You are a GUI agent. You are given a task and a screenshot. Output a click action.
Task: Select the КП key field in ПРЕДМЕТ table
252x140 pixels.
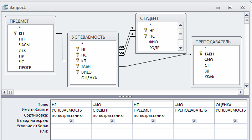click(x=21, y=33)
